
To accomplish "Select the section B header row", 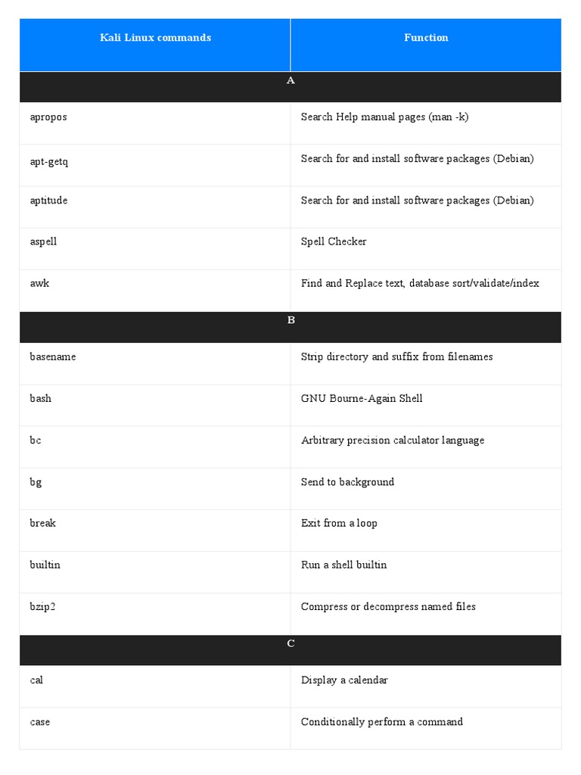I will tap(290, 327).
